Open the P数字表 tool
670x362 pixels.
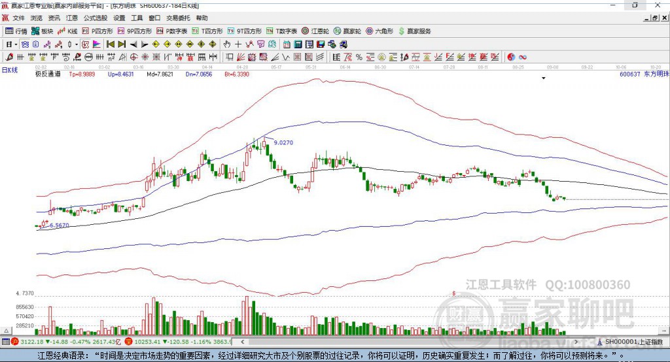(x=172, y=31)
